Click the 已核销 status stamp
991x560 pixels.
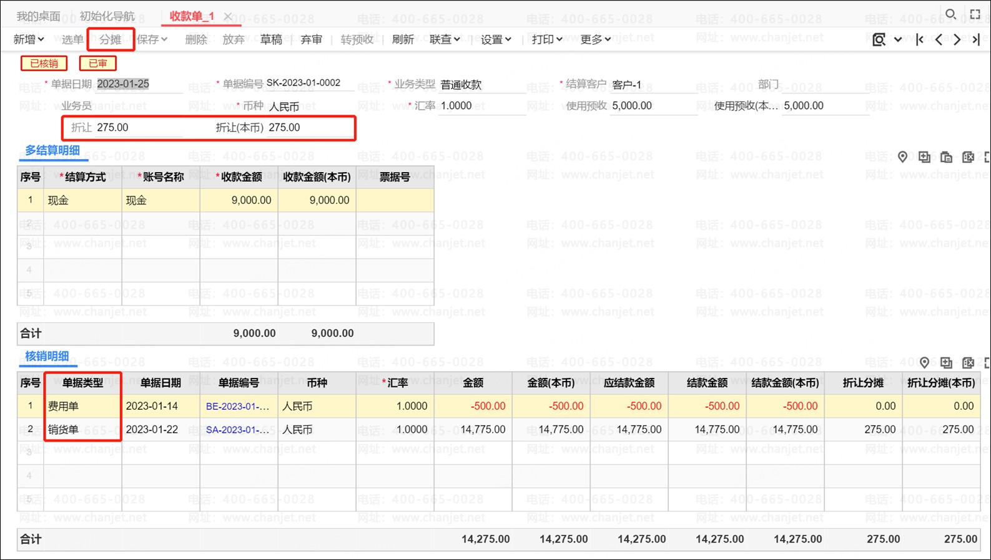click(44, 63)
